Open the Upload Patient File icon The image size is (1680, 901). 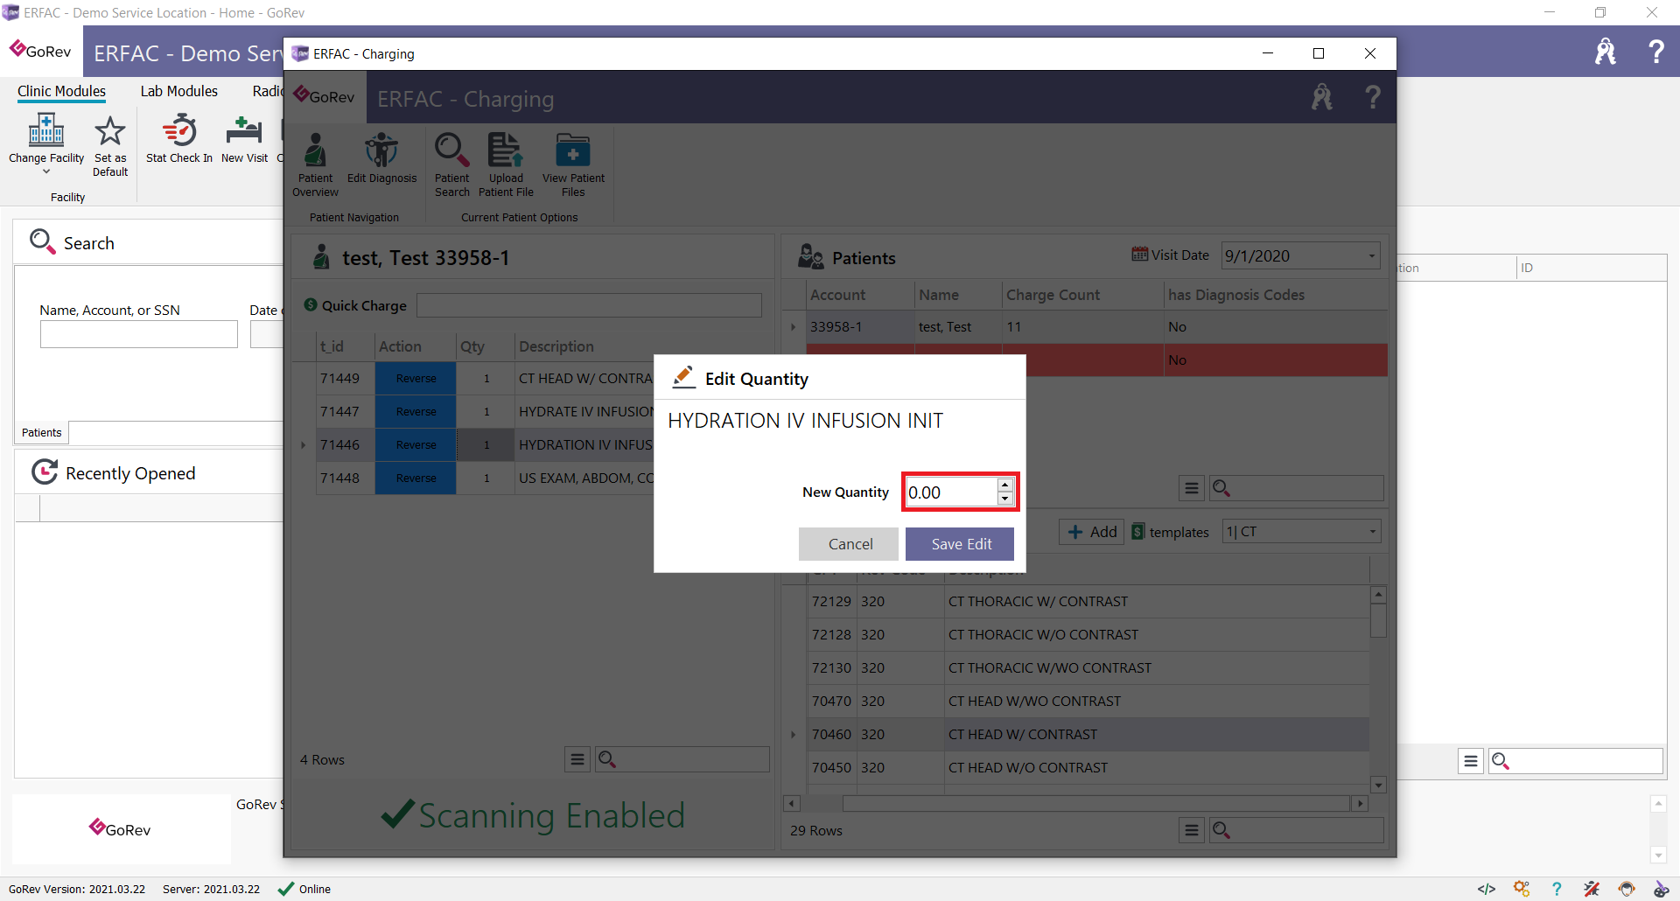pyautogui.click(x=506, y=150)
